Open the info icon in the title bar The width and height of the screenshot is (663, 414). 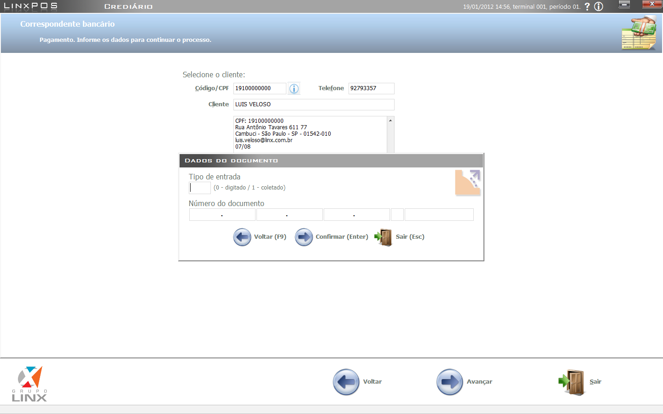pos(599,6)
